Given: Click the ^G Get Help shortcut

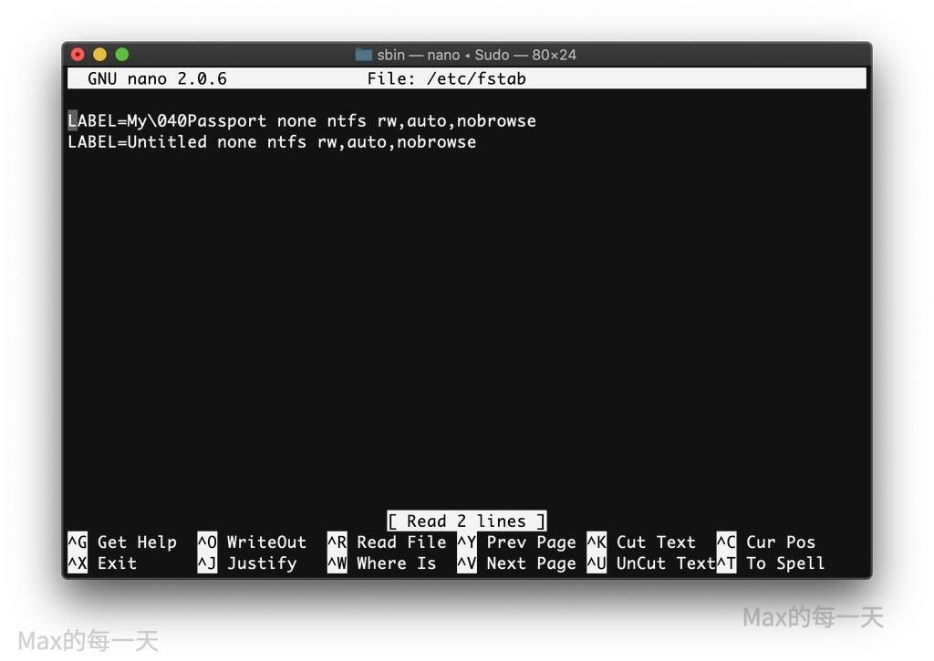Looking at the screenshot, I should [122, 542].
